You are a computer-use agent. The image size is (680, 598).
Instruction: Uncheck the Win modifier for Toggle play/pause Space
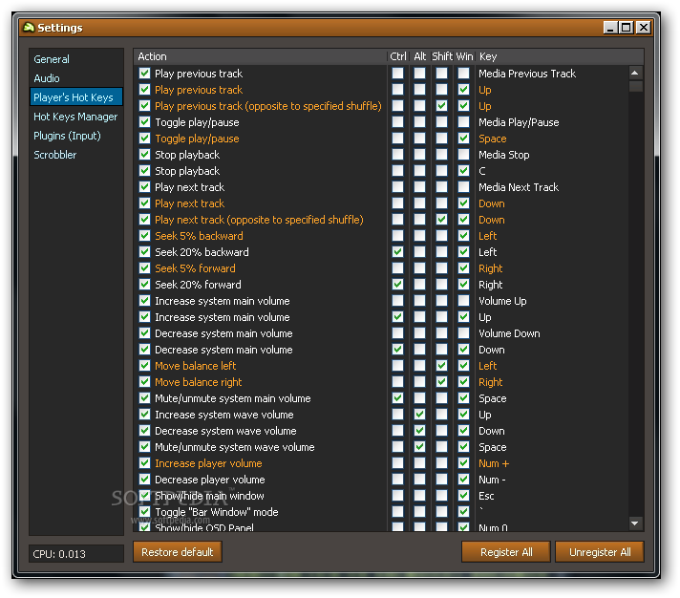463,139
